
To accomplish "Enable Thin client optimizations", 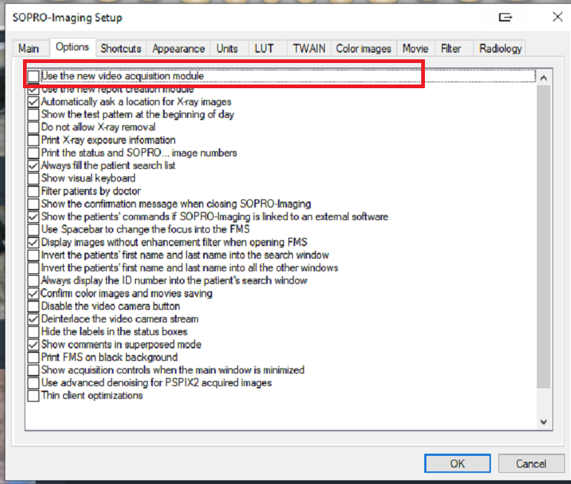I will 33,396.
